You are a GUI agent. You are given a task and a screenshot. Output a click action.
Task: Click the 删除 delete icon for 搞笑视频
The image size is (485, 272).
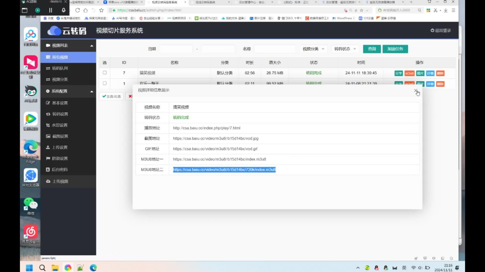click(440, 73)
